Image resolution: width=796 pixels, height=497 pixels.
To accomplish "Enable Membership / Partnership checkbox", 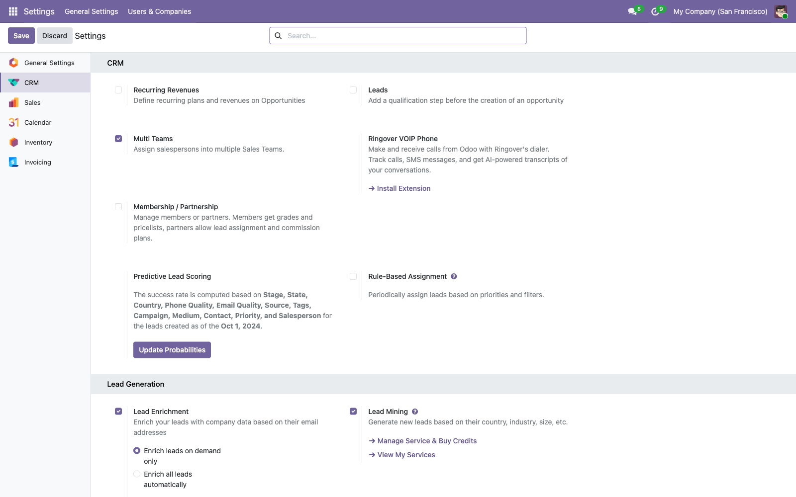I will (x=118, y=207).
